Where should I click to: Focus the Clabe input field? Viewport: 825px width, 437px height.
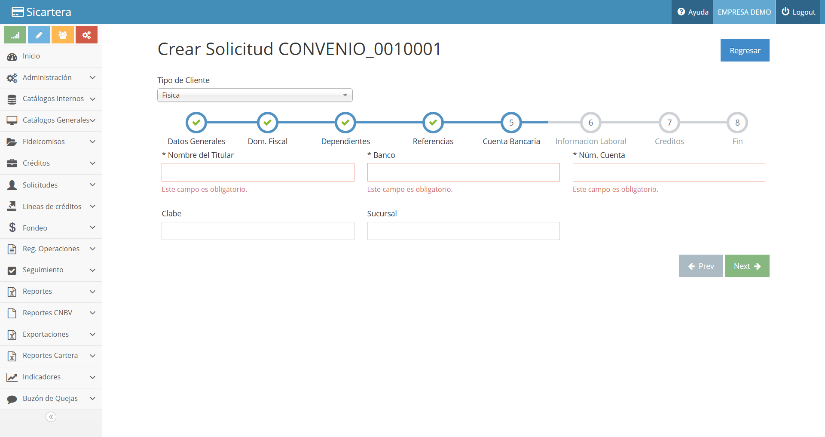[258, 231]
